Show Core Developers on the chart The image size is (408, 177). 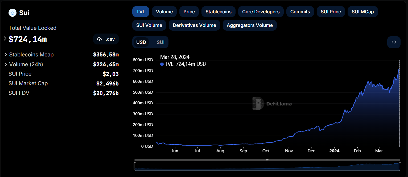[261, 12]
